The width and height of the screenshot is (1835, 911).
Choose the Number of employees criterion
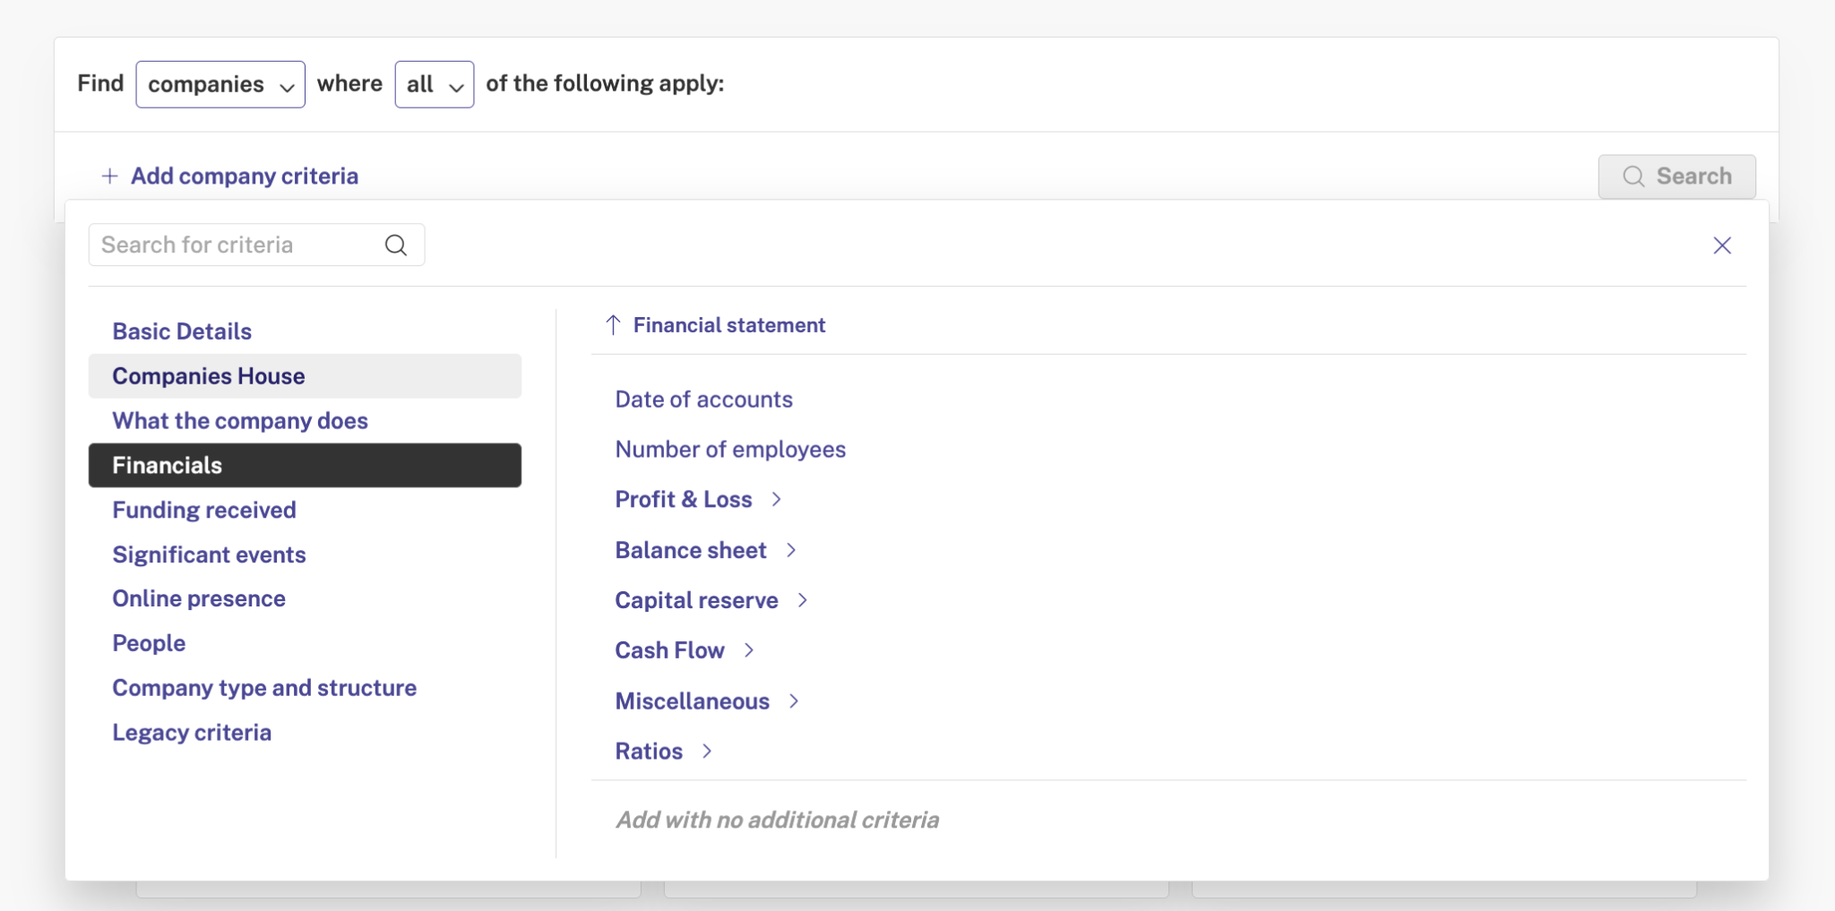pos(730,450)
